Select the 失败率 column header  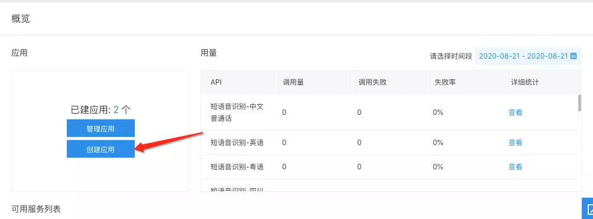click(444, 82)
